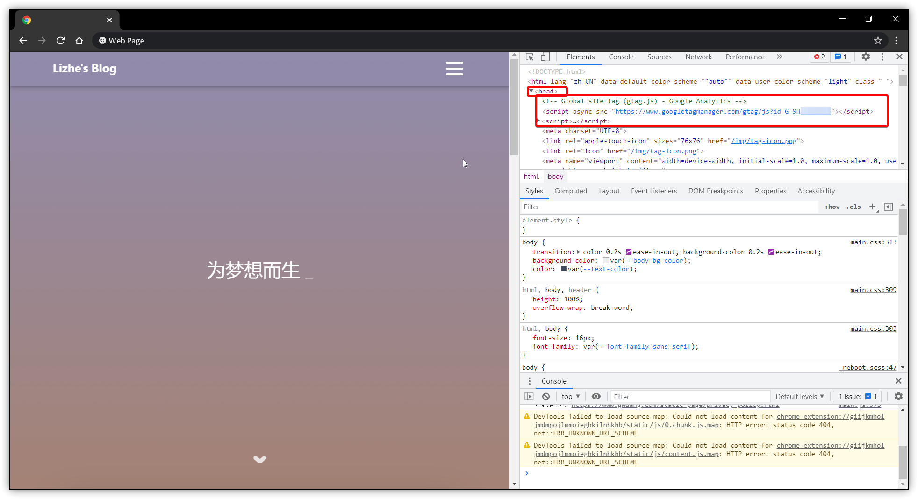The height and width of the screenshot is (499, 918).
Task: Open DevTools customize three-dot menu
Action: coord(882,57)
